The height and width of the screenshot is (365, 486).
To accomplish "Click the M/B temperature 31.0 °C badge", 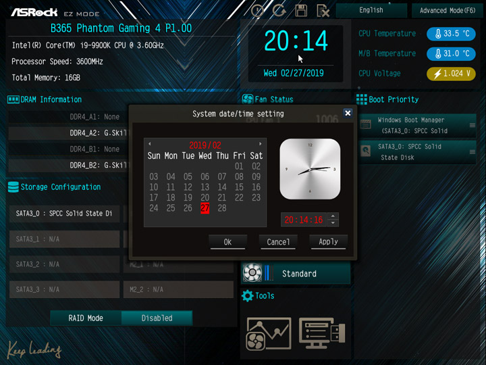I will (x=452, y=53).
